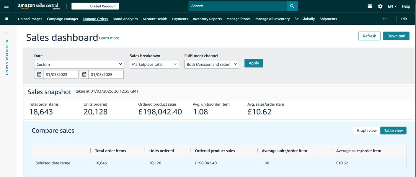The image size is (416, 177).
Task: Open Campaign Manager in navigation
Action: click(x=63, y=19)
